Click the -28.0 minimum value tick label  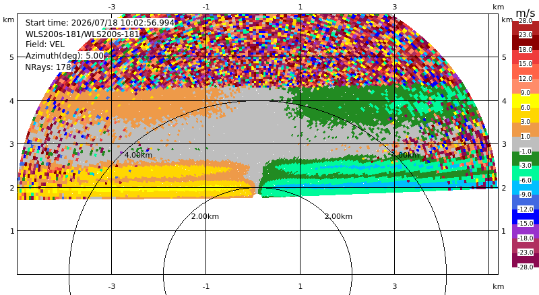[526, 267]
